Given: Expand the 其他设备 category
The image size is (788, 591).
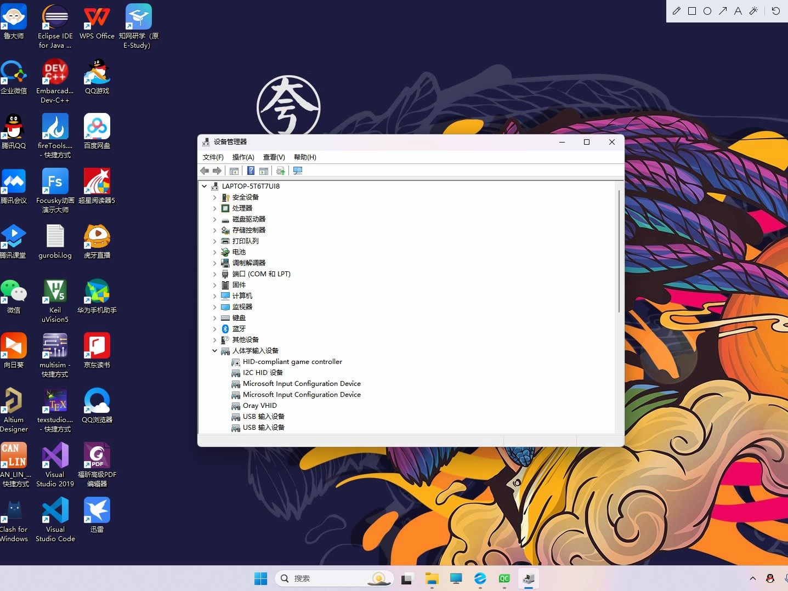Looking at the screenshot, I should pos(214,340).
